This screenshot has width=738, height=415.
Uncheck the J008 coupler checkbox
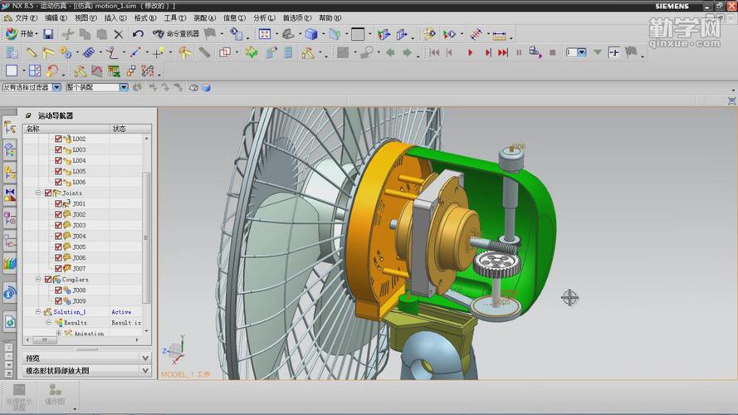(58, 290)
